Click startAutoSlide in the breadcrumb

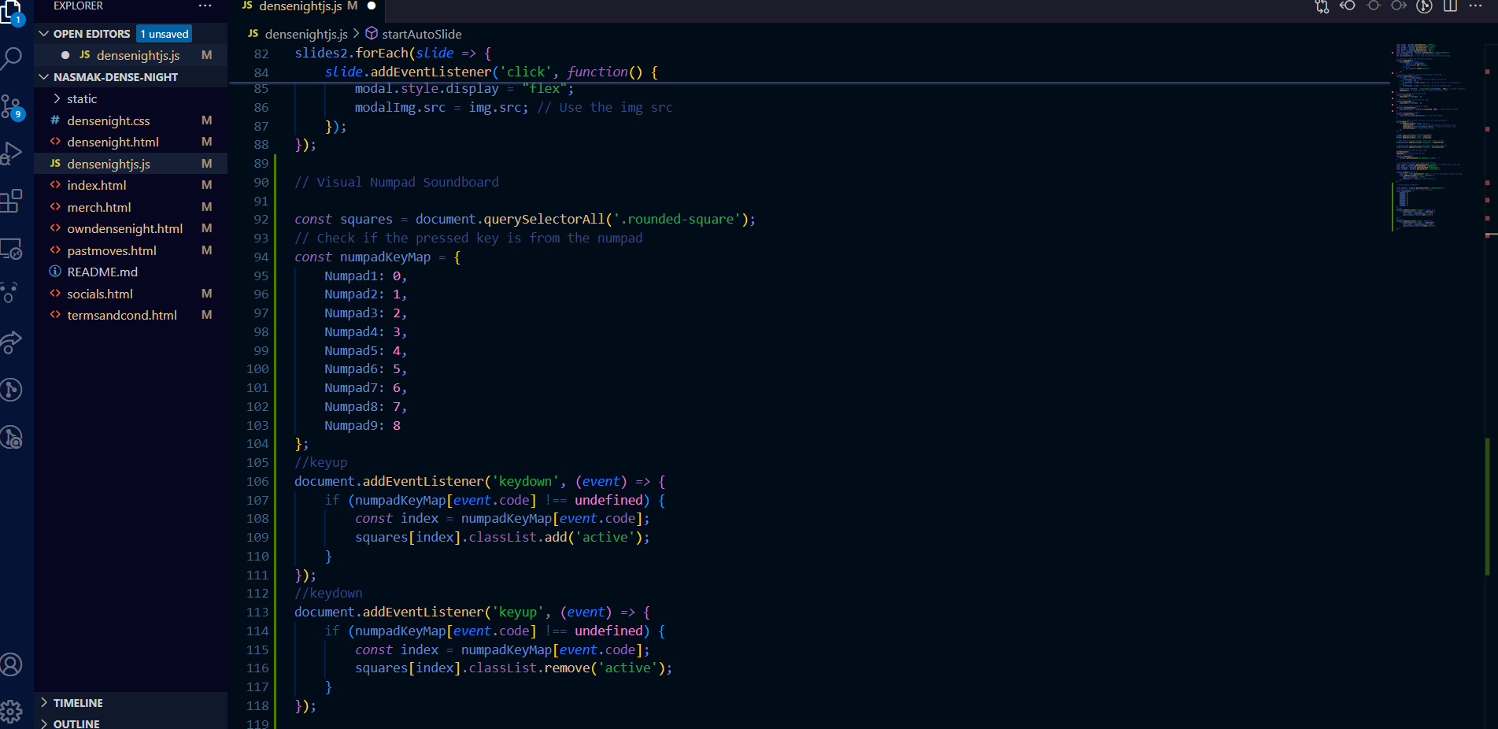click(x=421, y=34)
